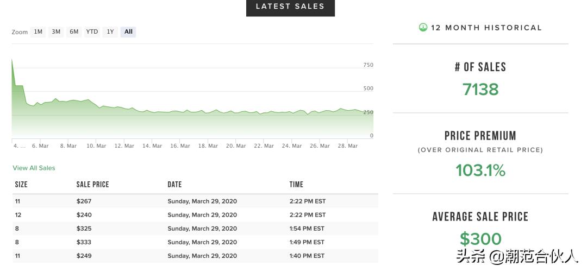Click the TIME column header
This screenshot has width=587, height=272.
tap(296, 185)
